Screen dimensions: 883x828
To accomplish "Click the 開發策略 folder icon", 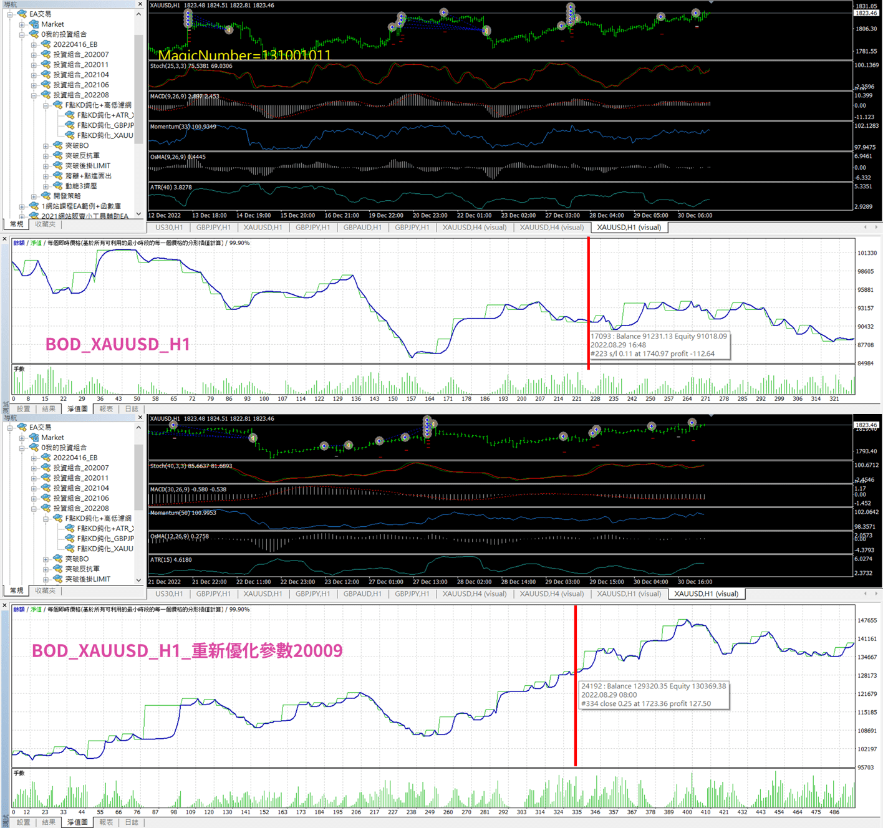I will coord(46,196).
